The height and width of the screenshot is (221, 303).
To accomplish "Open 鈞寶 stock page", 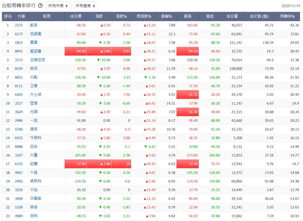I will tap(34, 164).
